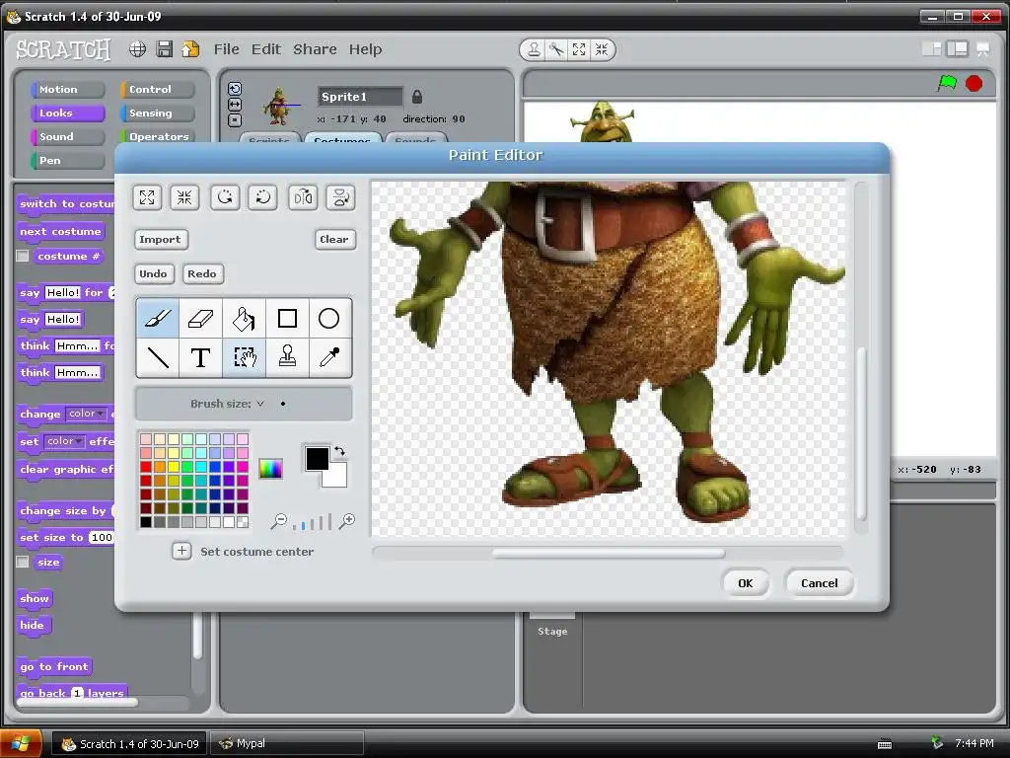Image resolution: width=1010 pixels, height=758 pixels.
Task: Set rotation style to left-right flip
Action: coord(235,105)
